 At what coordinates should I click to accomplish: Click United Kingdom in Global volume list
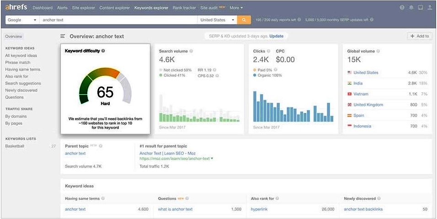pos(368,105)
